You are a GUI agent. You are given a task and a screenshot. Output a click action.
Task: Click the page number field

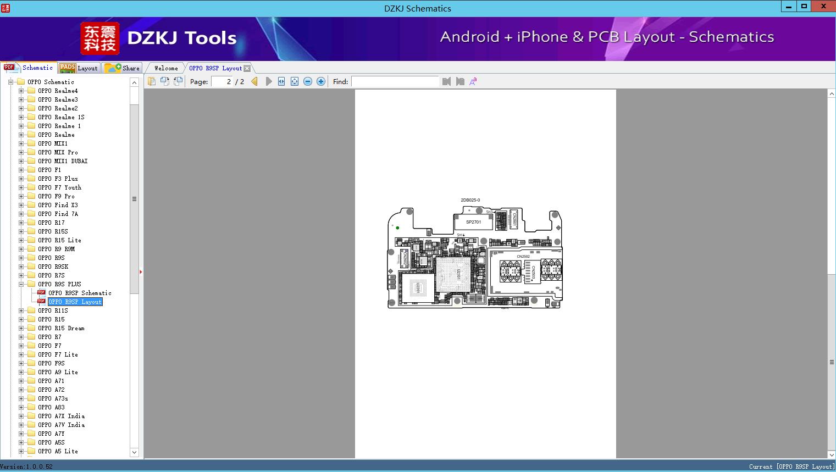tap(222, 81)
